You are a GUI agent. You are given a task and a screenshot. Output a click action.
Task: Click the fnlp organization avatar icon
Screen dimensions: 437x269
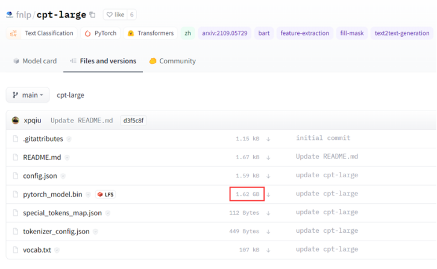(10, 14)
